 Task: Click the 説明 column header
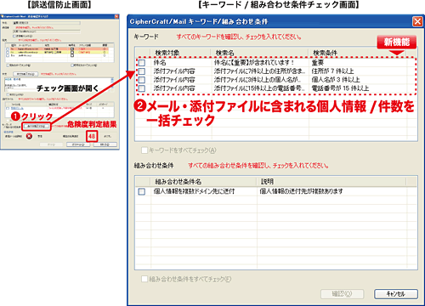pyautogui.click(x=331, y=181)
